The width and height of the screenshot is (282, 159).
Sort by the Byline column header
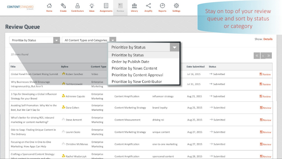pos(65,67)
